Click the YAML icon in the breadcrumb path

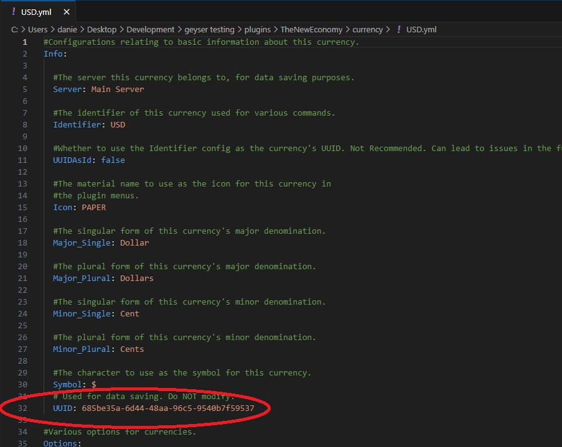398,29
